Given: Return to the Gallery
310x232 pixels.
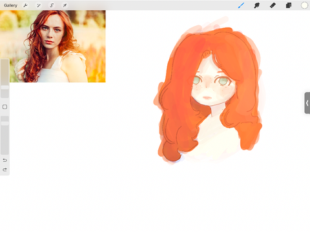Looking at the screenshot, I should click(10, 5).
